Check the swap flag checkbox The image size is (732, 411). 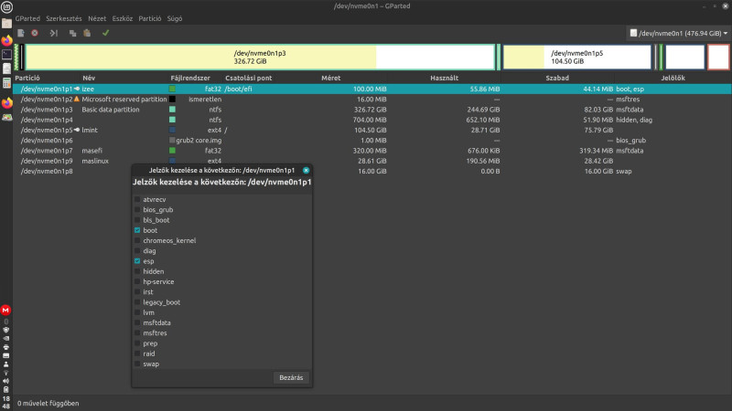point(137,364)
